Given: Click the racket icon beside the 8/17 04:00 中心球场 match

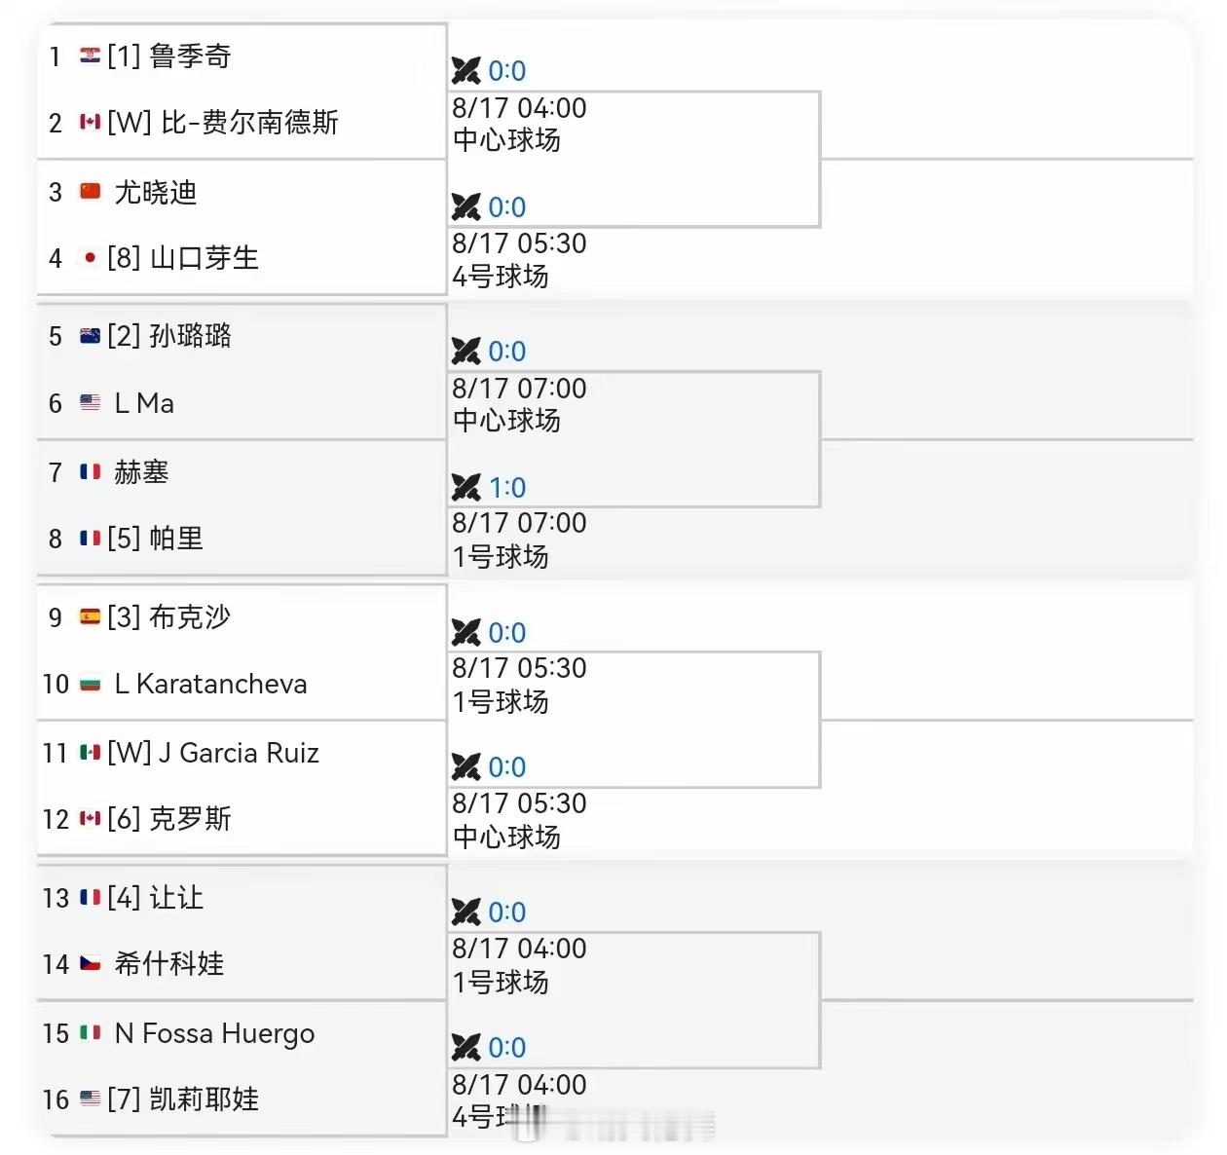Looking at the screenshot, I should point(466,71).
